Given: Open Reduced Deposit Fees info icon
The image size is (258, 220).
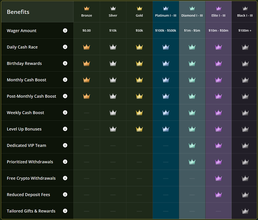Looking at the screenshot, I should coord(65,195).
